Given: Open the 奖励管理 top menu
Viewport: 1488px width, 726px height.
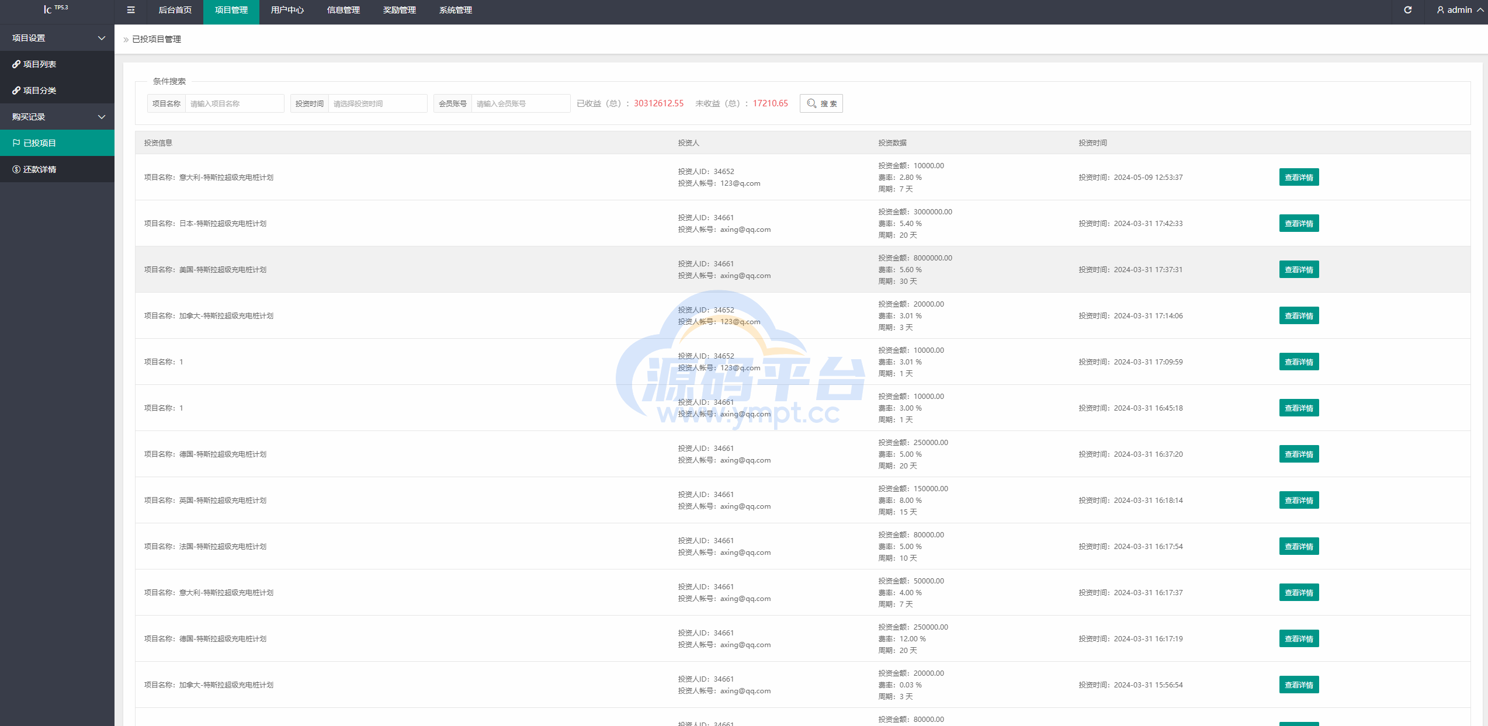Looking at the screenshot, I should pos(400,10).
